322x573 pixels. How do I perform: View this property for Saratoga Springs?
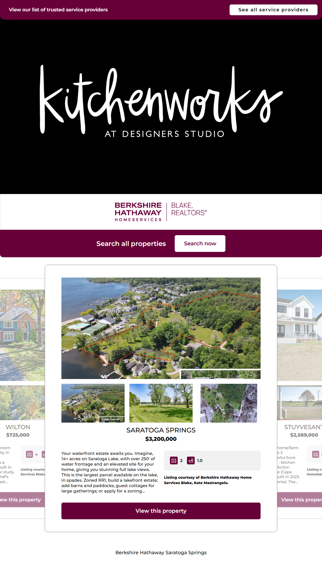[161, 511]
